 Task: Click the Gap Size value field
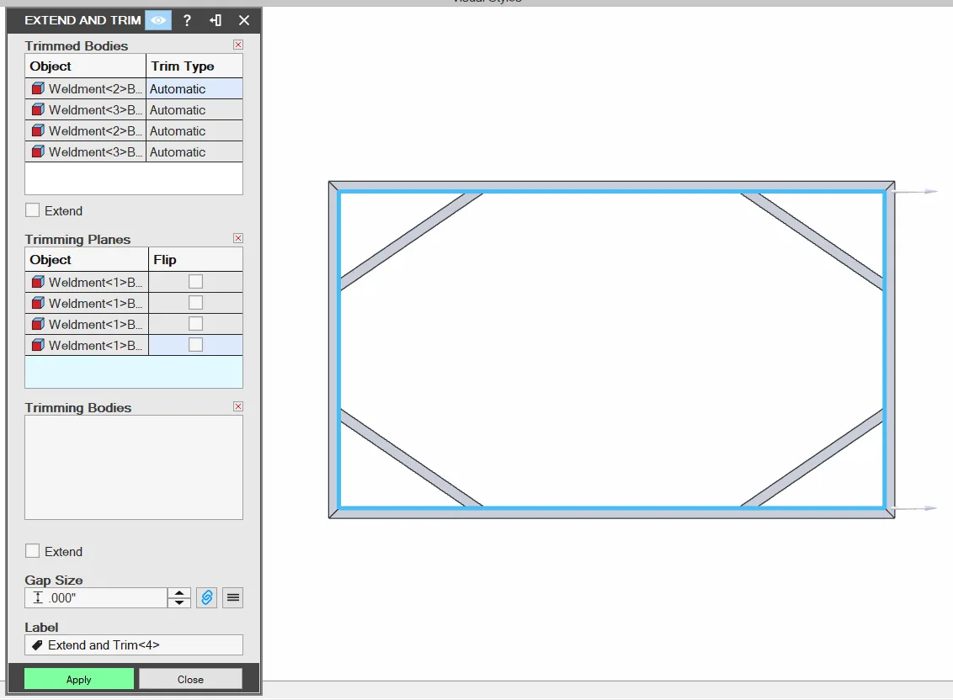(x=96, y=598)
